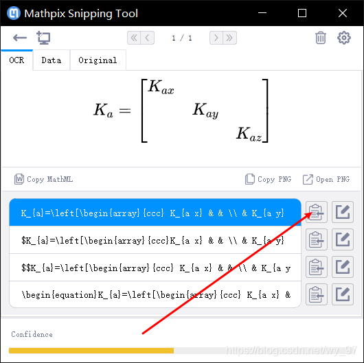Take a new screen snip
The height and width of the screenshot is (363, 364).
point(43,38)
